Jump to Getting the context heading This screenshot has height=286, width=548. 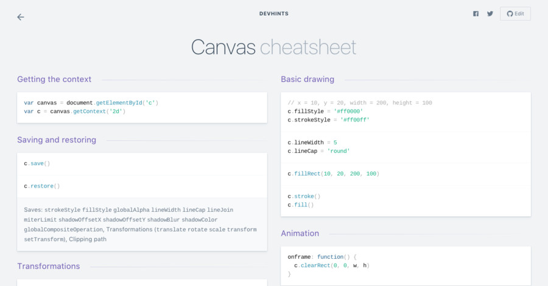pyautogui.click(x=54, y=79)
